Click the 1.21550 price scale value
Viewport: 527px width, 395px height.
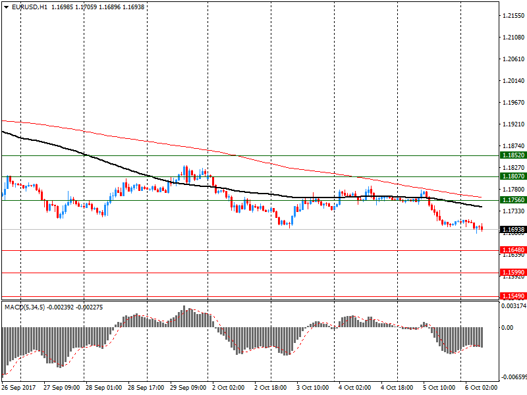tap(513, 15)
